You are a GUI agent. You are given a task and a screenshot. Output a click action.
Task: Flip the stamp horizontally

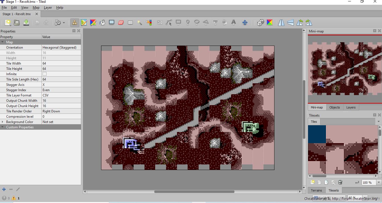tap(281, 23)
